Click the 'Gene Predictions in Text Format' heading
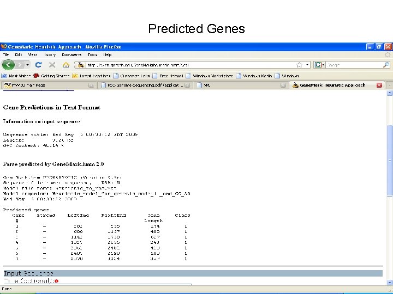 coord(52,107)
